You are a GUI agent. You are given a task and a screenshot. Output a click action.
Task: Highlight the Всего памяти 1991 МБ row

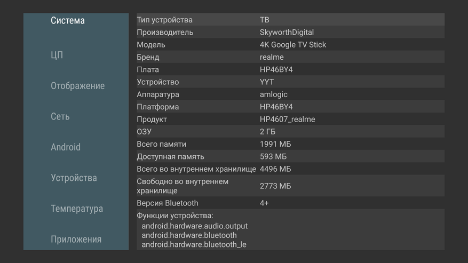(290, 144)
